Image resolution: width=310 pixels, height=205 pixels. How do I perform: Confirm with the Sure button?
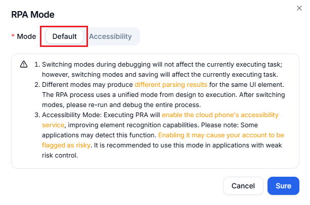coord(283,186)
